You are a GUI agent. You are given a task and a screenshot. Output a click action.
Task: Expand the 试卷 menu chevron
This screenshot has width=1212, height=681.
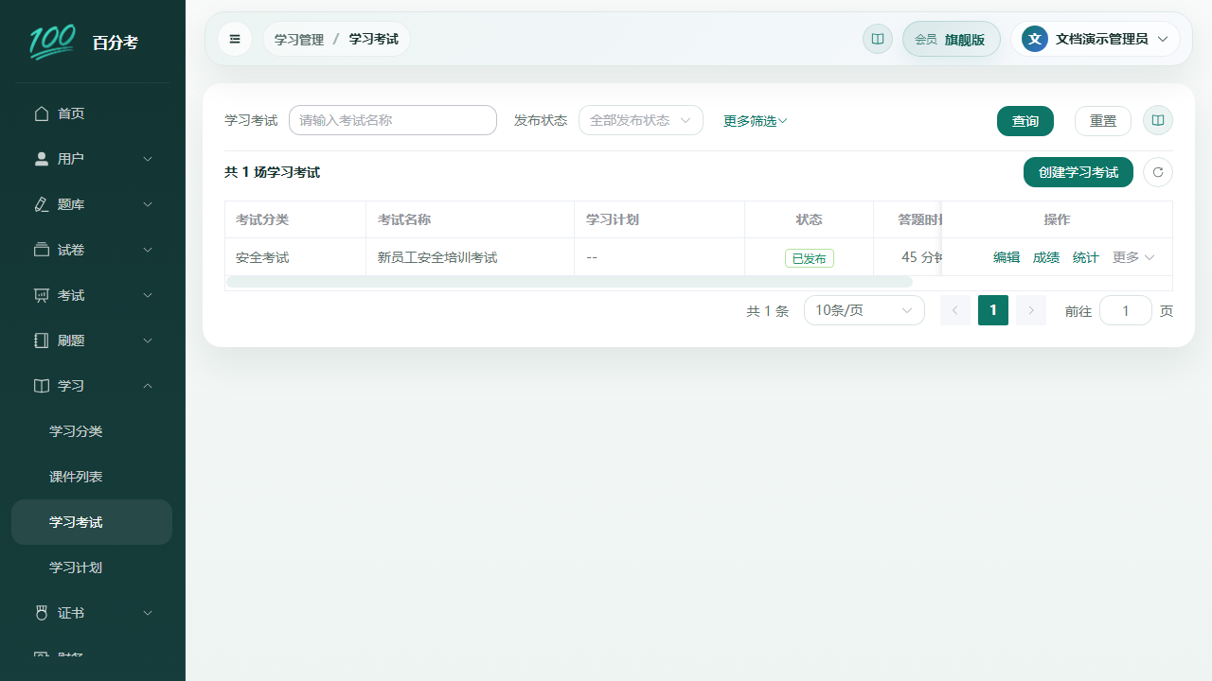[x=148, y=250]
